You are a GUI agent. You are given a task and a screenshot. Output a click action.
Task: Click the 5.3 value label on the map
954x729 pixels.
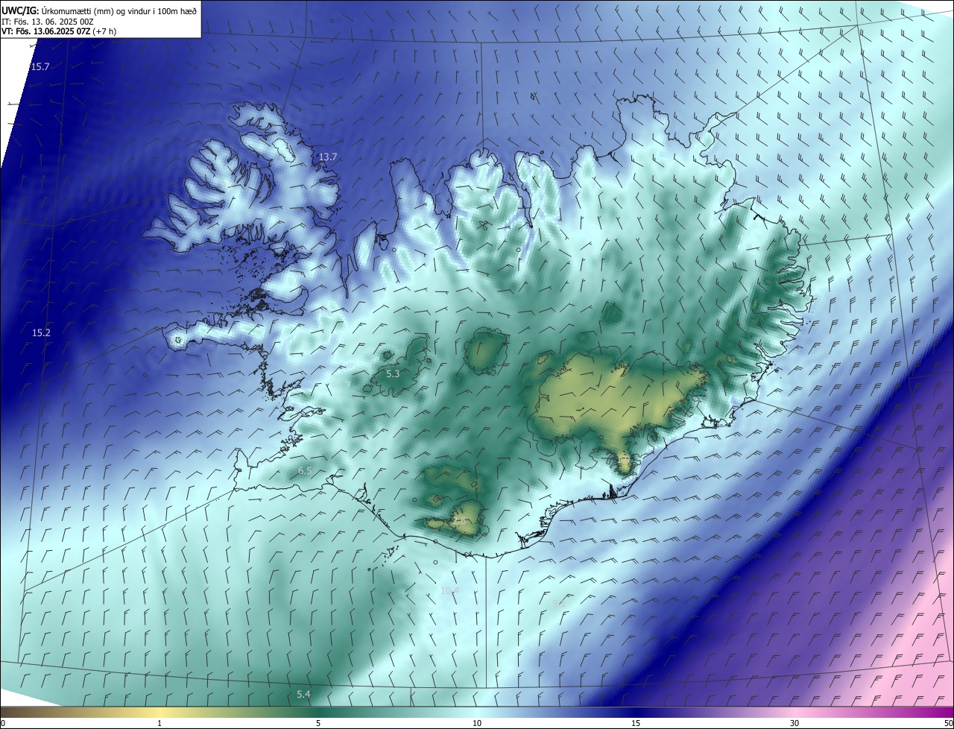[393, 373]
